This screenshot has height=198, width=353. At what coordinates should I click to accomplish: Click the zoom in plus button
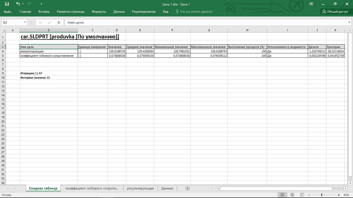point(339,195)
